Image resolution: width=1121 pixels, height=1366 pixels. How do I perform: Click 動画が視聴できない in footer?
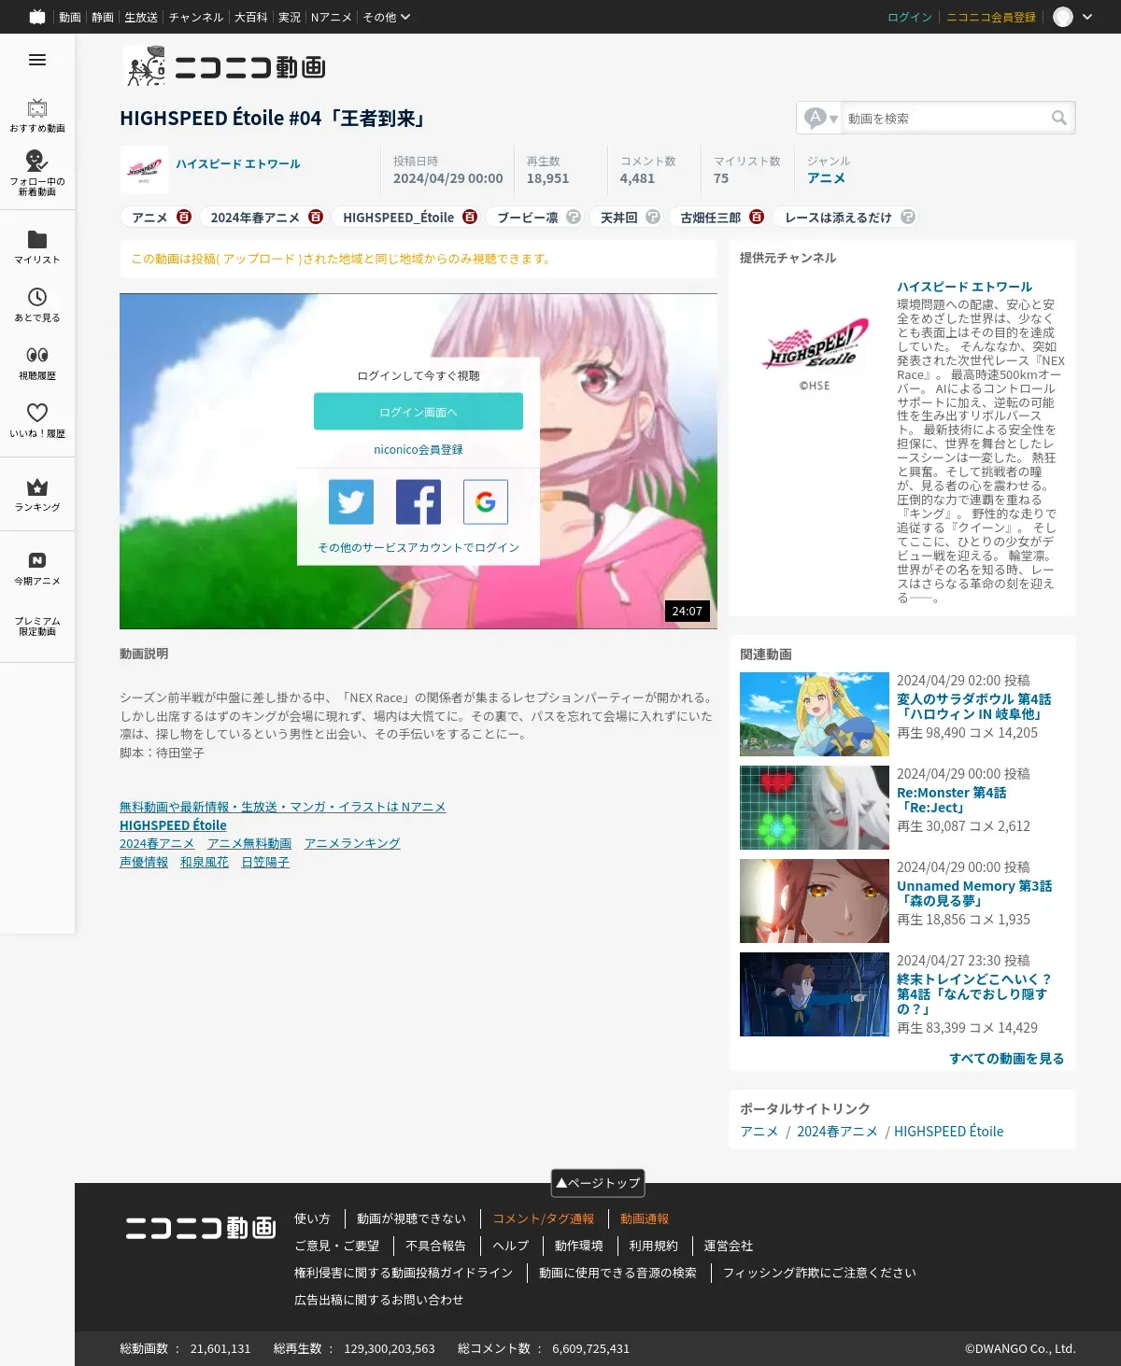coord(411,1218)
